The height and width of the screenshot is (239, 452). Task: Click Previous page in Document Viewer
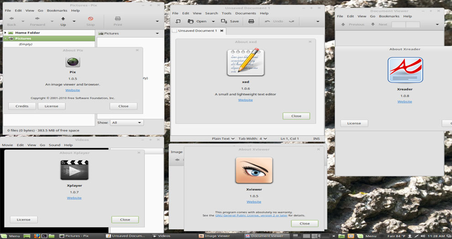point(353,25)
